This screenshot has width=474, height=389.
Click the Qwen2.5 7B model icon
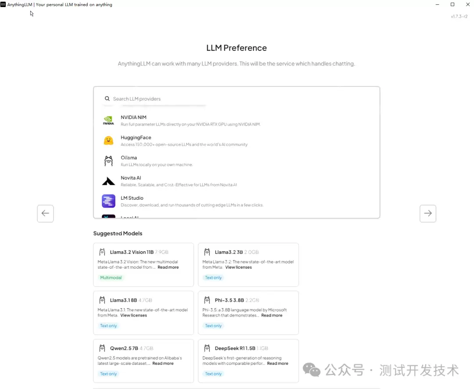102,348
